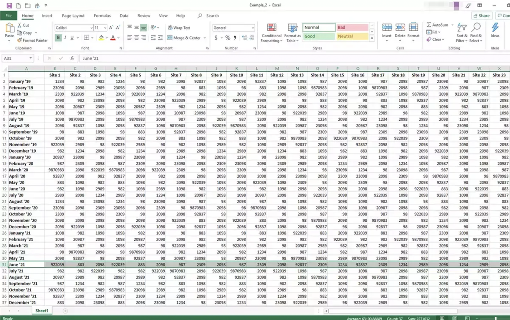510x320 pixels.
Task: Expand the Name Box dropdown arrow
Action: pos(31,58)
